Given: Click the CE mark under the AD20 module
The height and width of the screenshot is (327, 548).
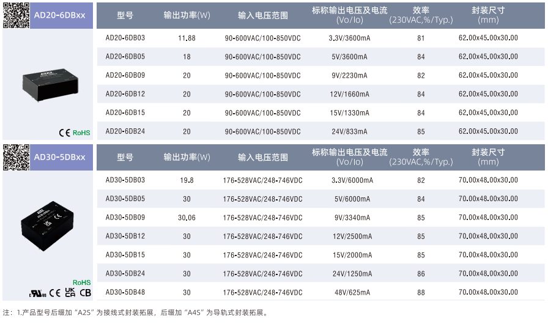Looking at the screenshot, I should tap(64, 133).
